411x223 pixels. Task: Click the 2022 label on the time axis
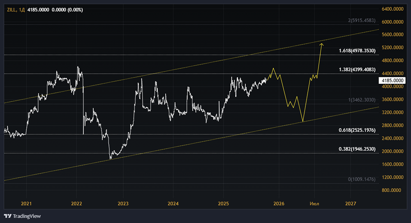click(x=76, y=204)
